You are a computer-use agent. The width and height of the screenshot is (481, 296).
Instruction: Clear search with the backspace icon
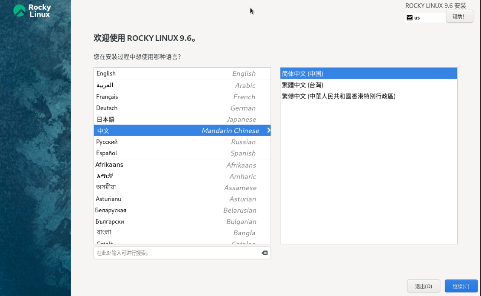pyautogui.click(x=265, y=253)
